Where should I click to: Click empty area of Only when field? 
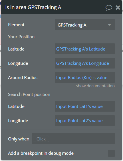coord(82,139)
